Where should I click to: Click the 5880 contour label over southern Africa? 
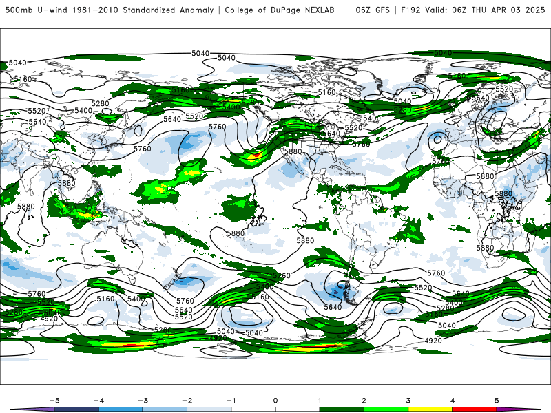pos(485,248)
